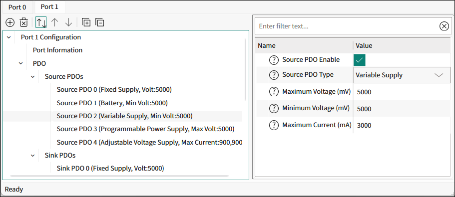This screenshot has width=455, height=197.
Task: Select the Port 1 tab
Action: (x=49, y=7)
